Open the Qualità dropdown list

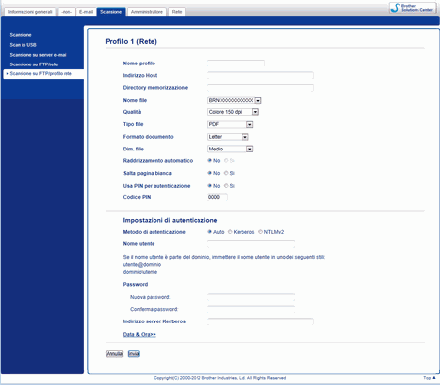pyautogui.click(x=233, y=112)
